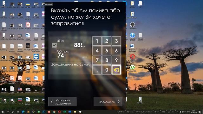
Task: Click the taskbar clock and date
Action: [194, 112]
